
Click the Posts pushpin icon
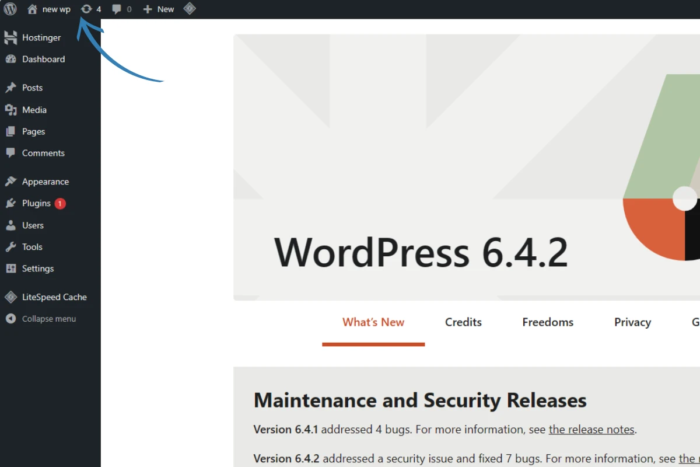10,88
